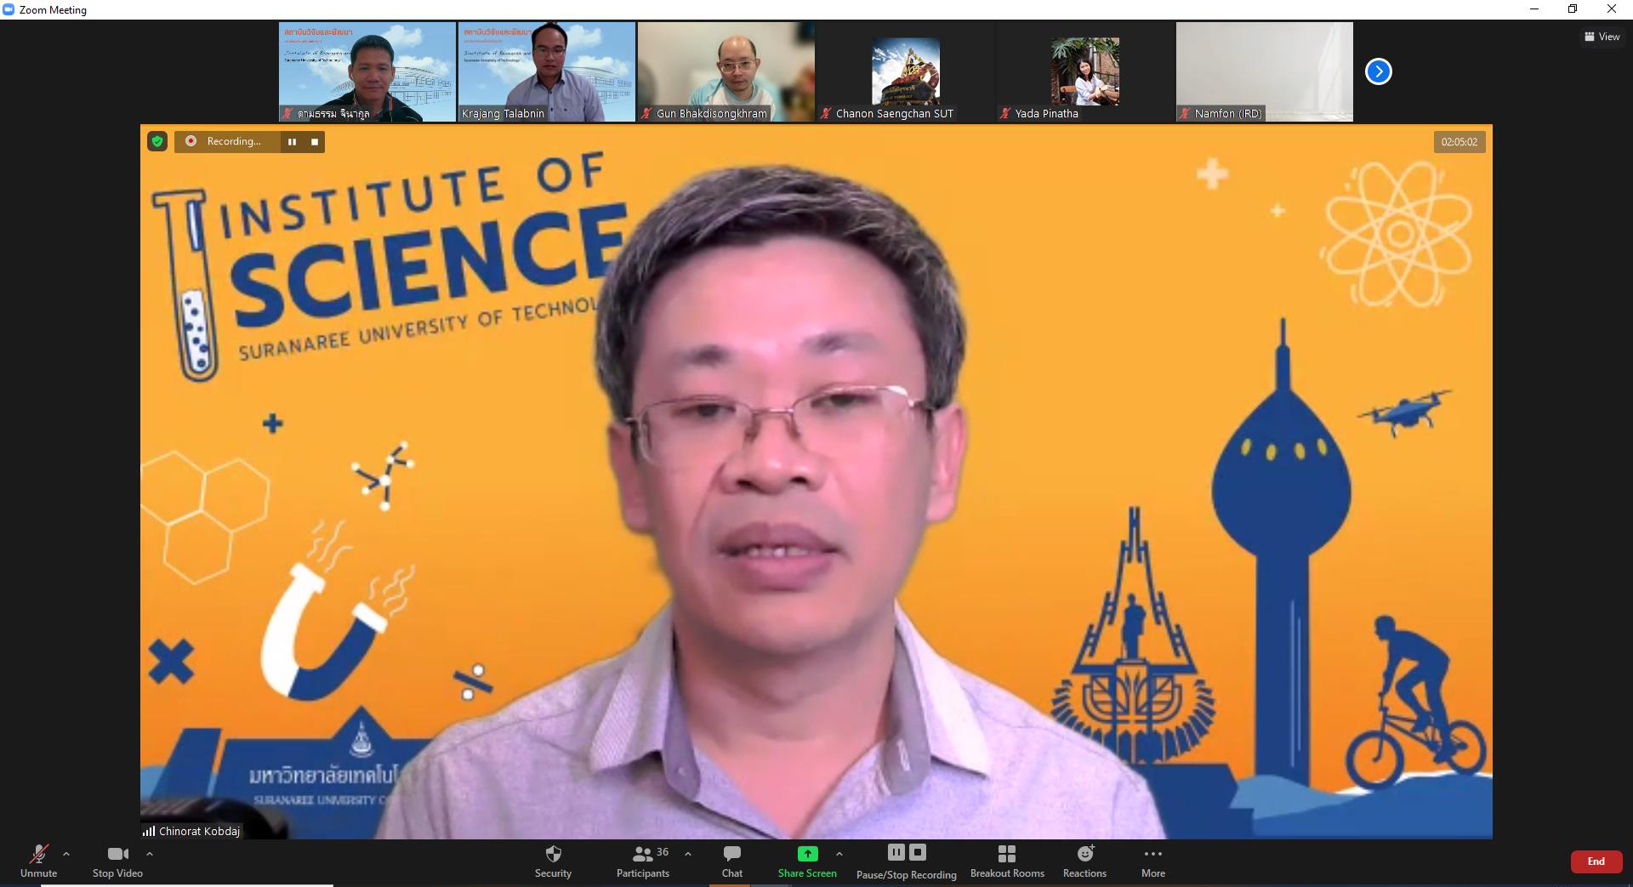Open the Reactions menu

click(x=1084, y=860)
